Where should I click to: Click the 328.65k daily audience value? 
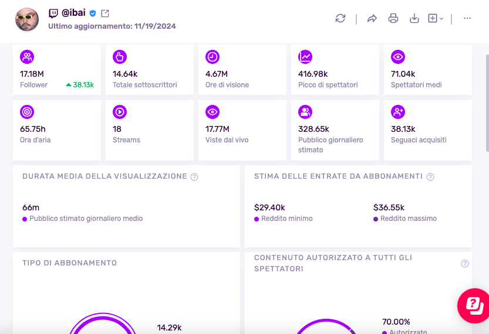click(313, 129)
